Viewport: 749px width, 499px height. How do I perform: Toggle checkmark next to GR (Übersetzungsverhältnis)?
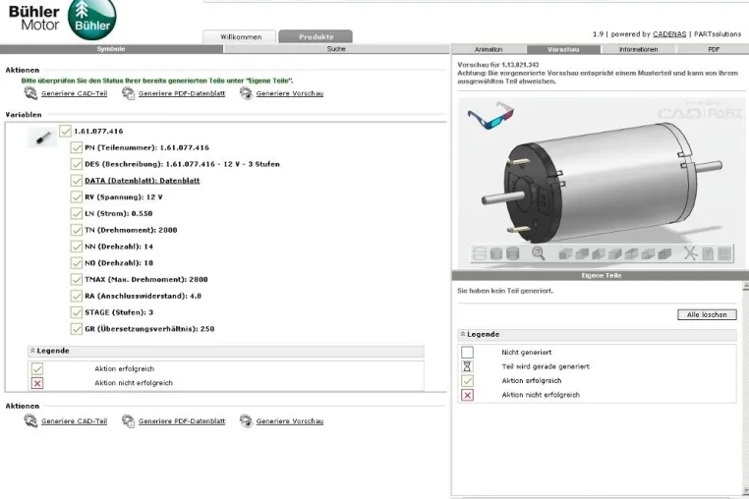click(77, 328)
